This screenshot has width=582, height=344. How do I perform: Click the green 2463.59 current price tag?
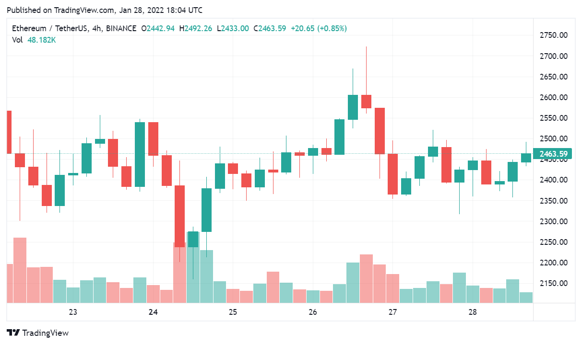pos(553,154)
